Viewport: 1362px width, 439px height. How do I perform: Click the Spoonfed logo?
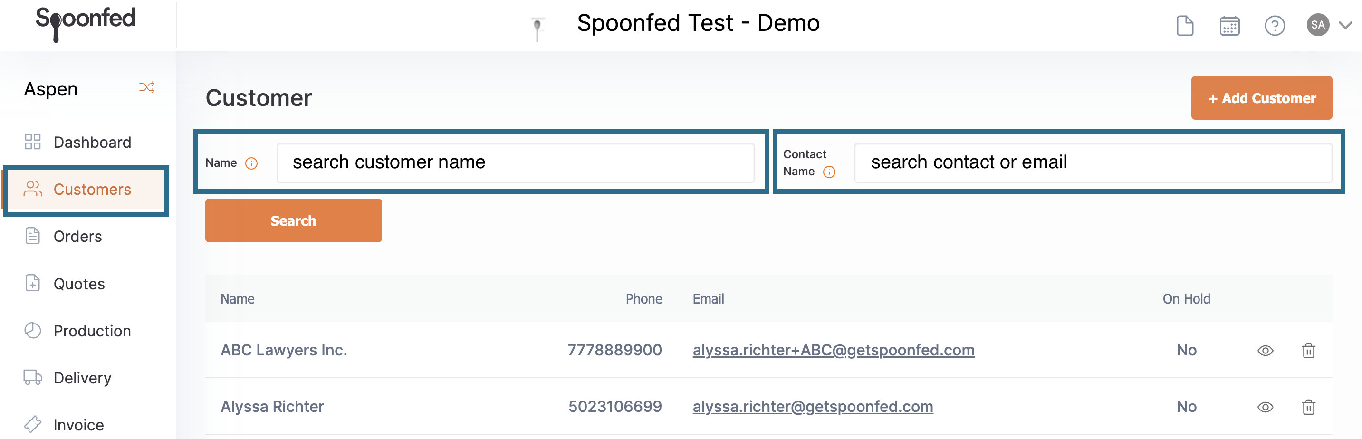tap(85, 24)
